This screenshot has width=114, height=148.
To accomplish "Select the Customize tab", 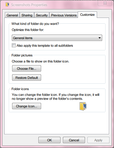I will click(x=87, y=15).
